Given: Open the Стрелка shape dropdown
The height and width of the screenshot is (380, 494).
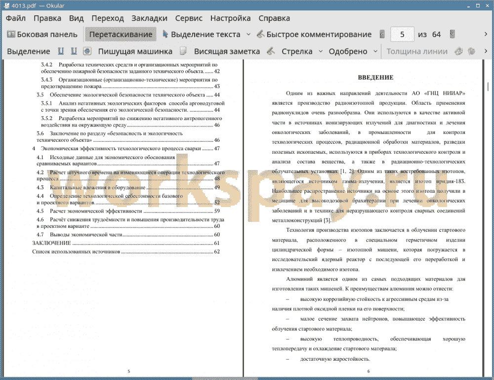Looking at the screenshot, I should (x=321, y=51).
